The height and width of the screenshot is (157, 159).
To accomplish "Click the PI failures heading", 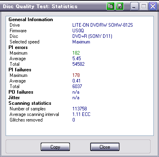I will (x=20, y=70).
